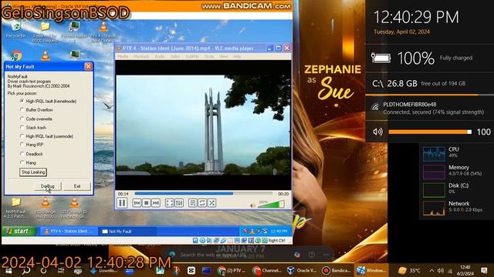Open the VLC Video menu
The height and width of the screenshot is (277, 494).
(x=175, y=56)
